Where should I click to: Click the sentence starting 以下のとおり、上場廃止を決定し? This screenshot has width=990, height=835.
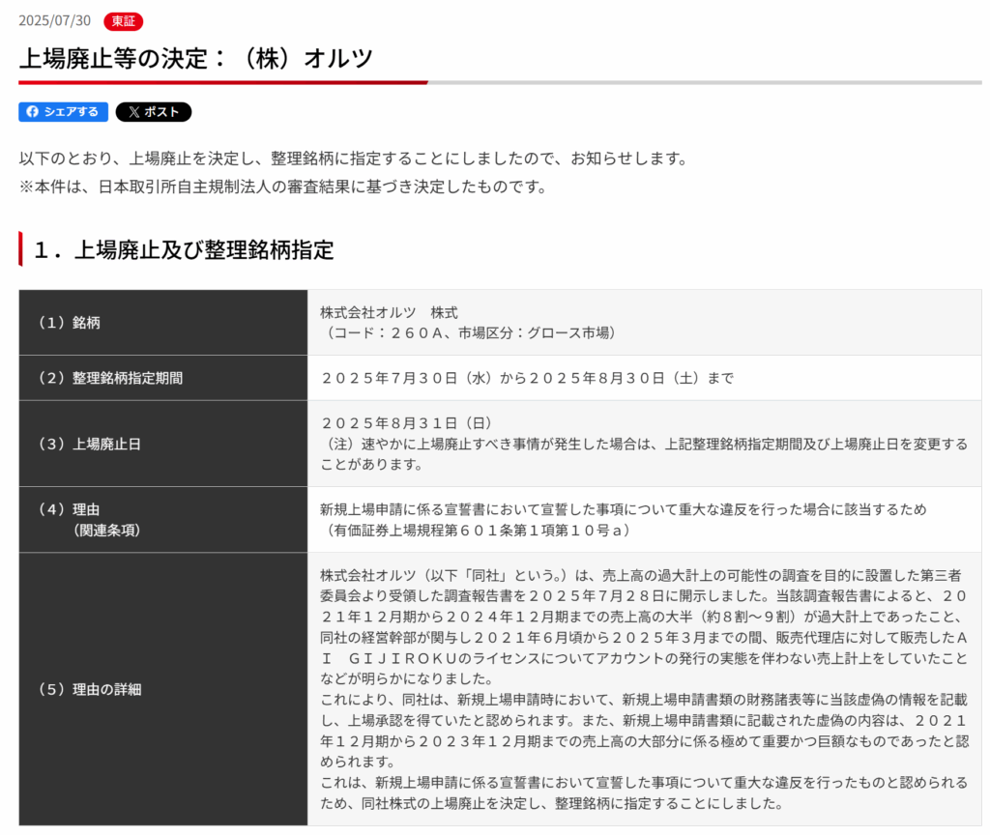coord(354,158)
